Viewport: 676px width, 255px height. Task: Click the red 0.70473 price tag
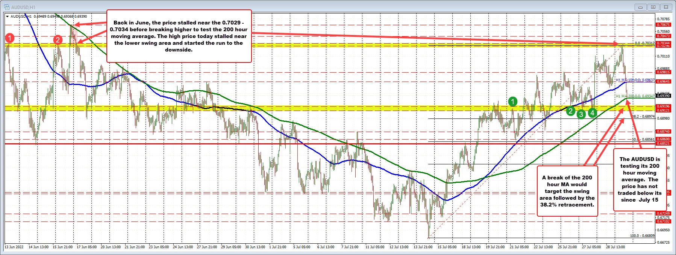(x=663, y=36)
